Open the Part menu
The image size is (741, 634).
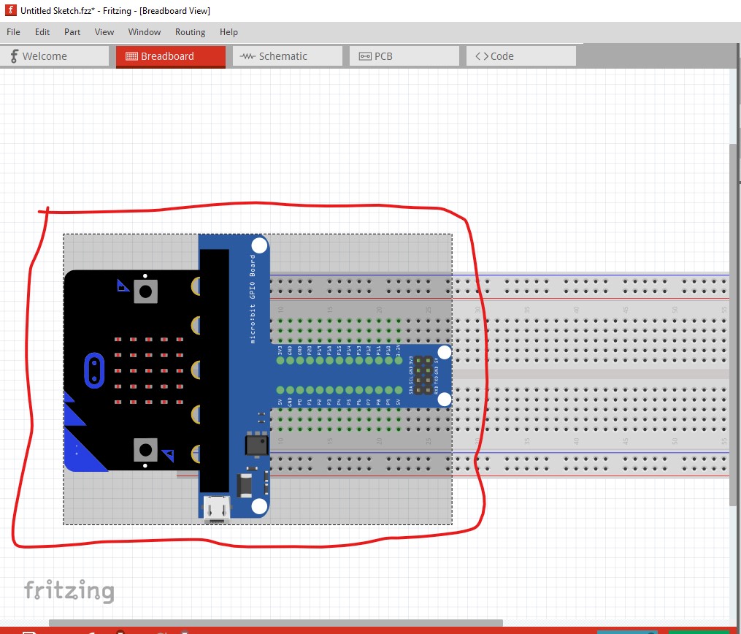click(x=72, y=32)
